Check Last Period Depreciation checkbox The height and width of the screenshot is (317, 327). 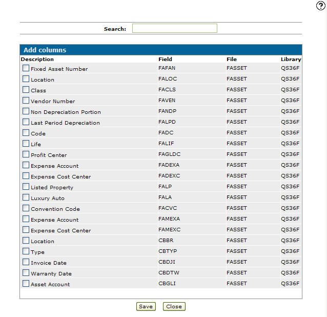tap(26, 122)
